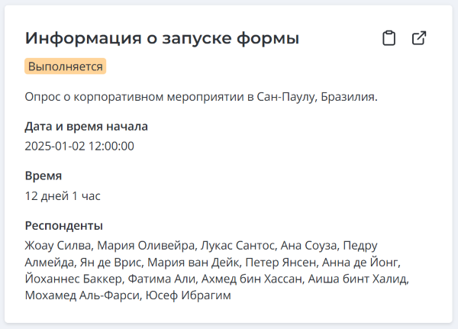Click the 'Выполняется' status badge
458x329 pixels.
65,66
